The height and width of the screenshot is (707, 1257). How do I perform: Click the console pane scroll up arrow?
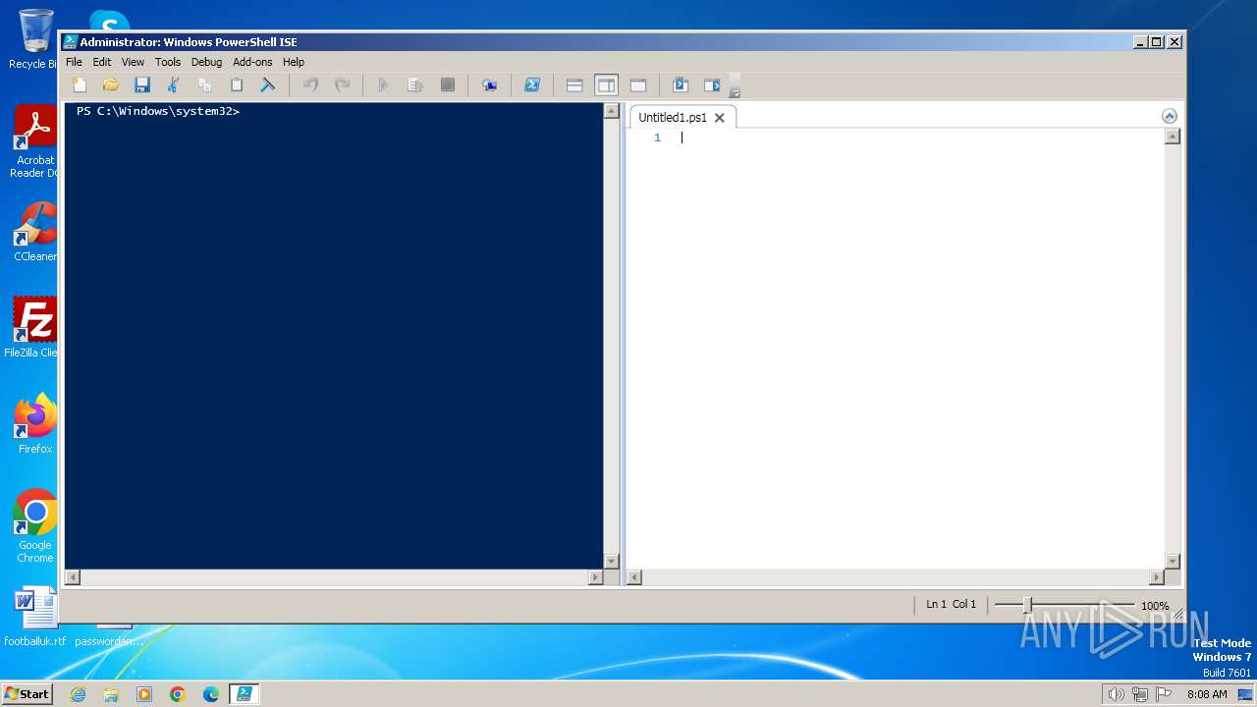612,110
